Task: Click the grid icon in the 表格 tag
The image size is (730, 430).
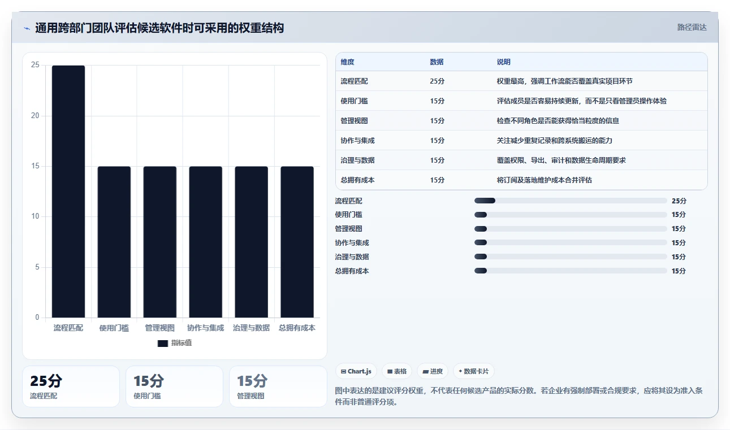Action: (390, 371)
